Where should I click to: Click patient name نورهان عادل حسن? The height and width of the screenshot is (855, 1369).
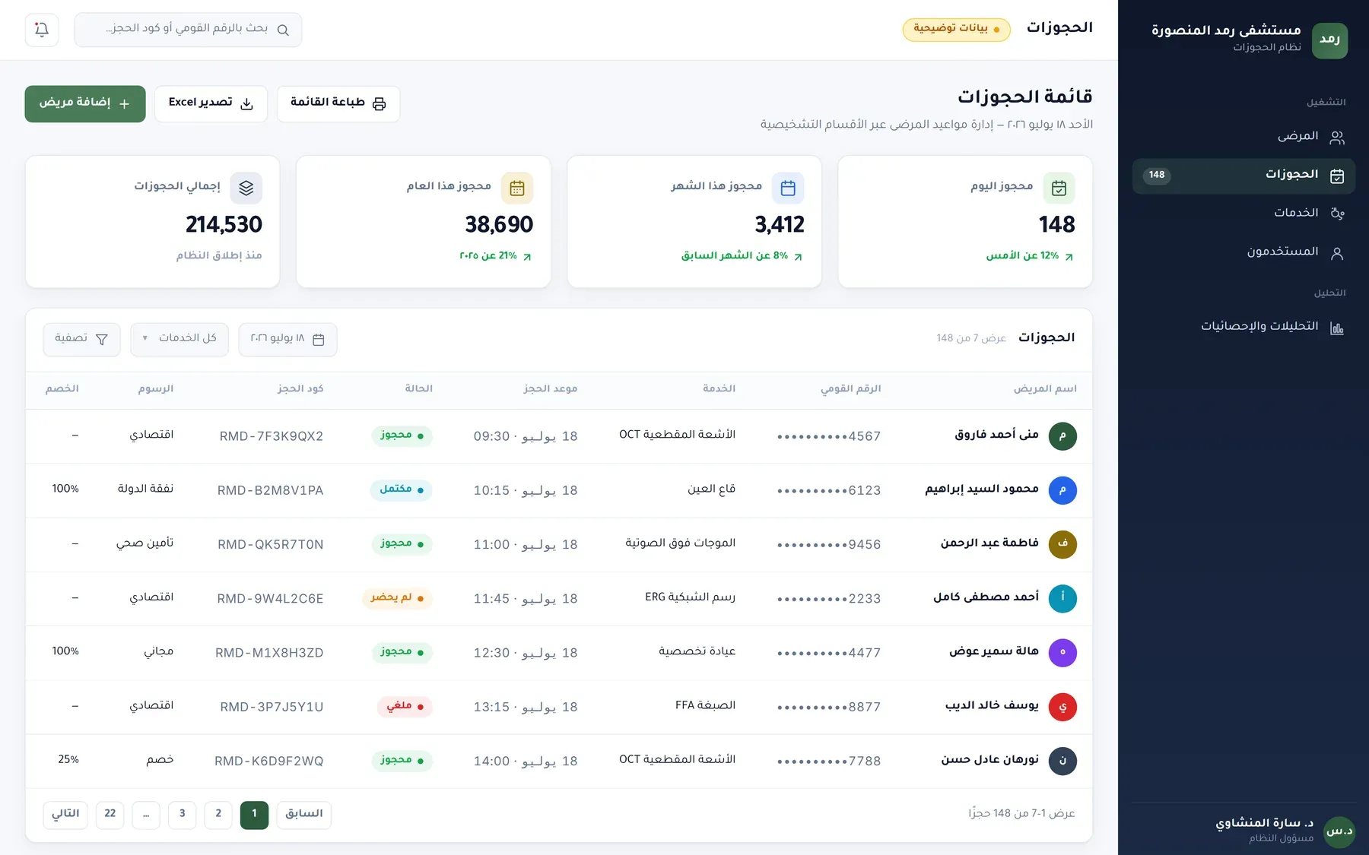click(x=989, y=760)
